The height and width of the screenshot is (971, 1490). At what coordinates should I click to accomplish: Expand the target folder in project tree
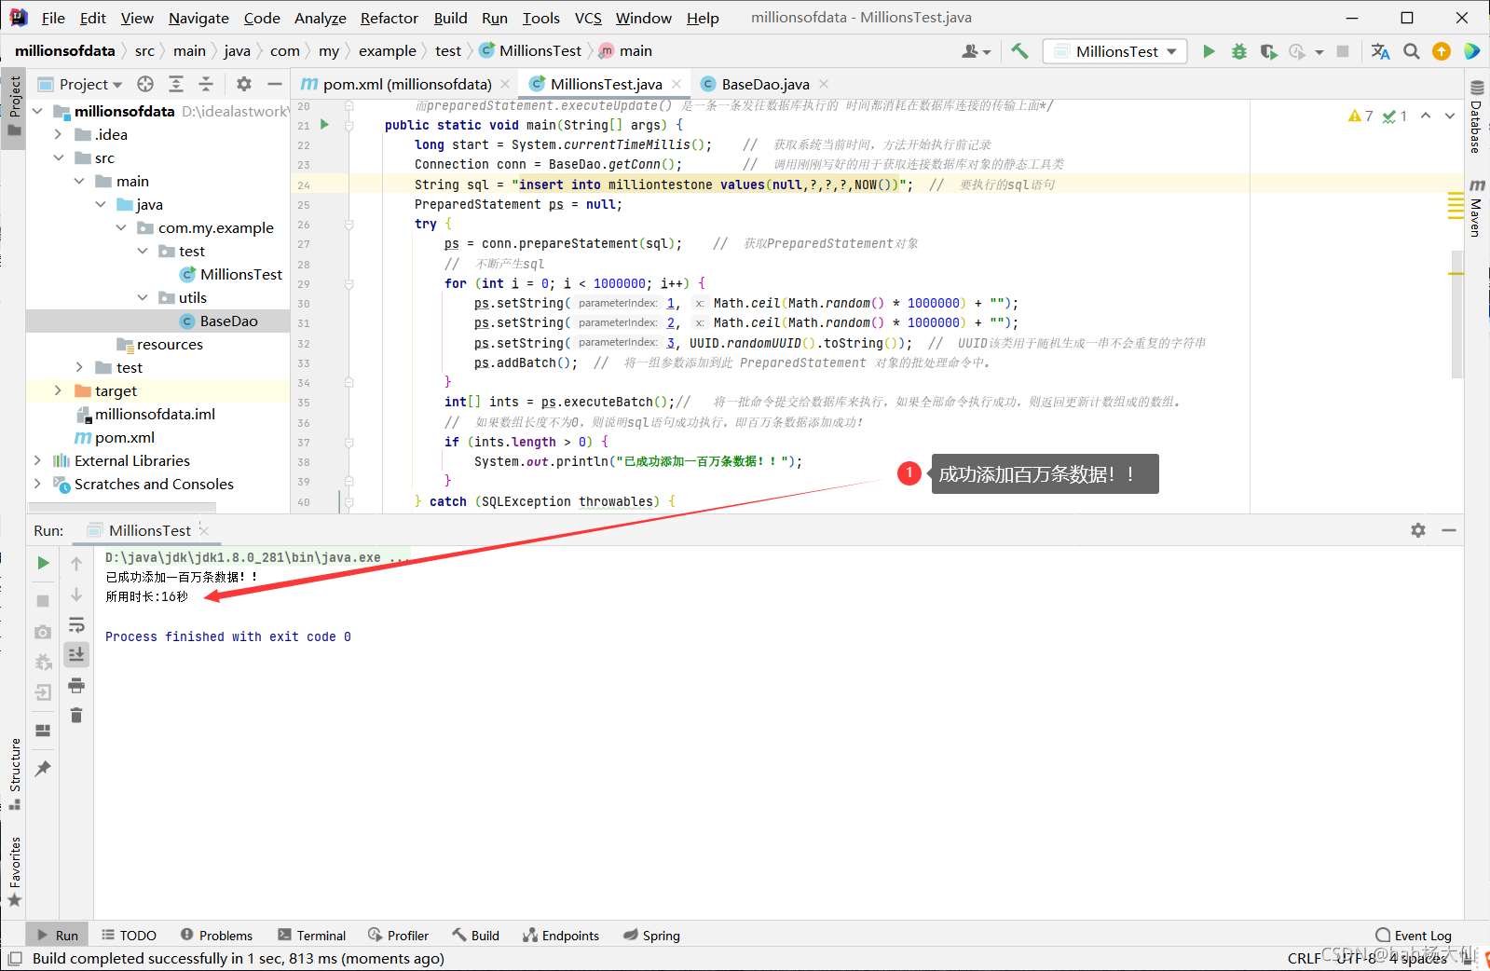coord(58,390)
